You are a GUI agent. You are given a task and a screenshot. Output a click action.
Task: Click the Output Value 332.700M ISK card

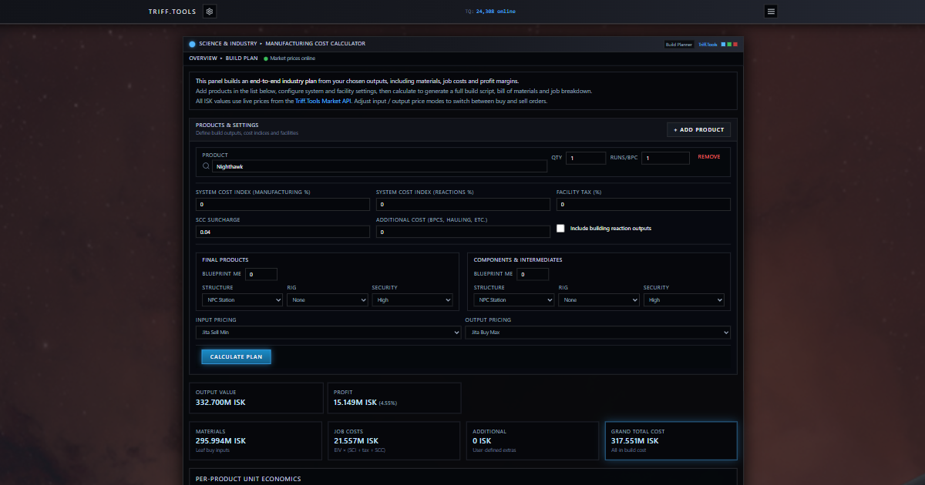pyautogui.click(x=256, y=398)
